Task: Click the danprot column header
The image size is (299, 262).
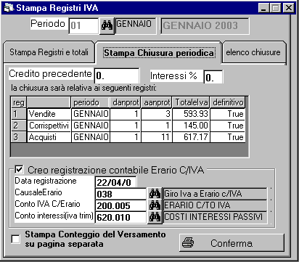Action: [125, 102]
